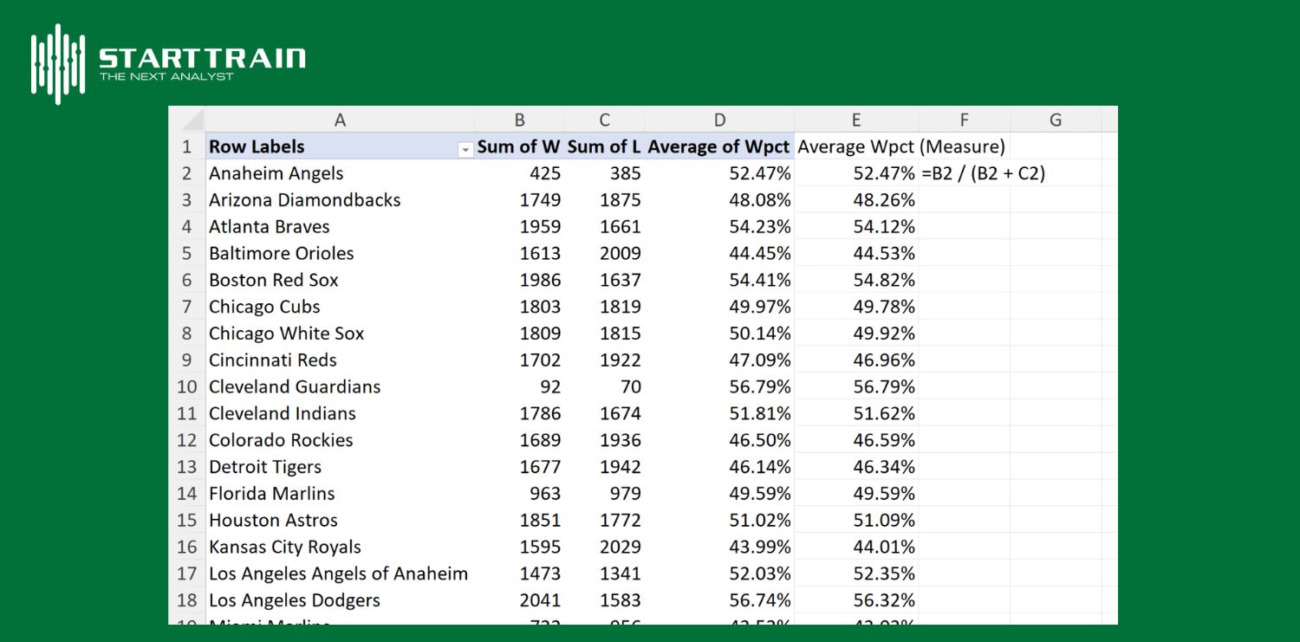Click the 'Average Wpct (Measure)' cell
The width and height of the screenshot is (1300, 642).
[x=900, y=146]
